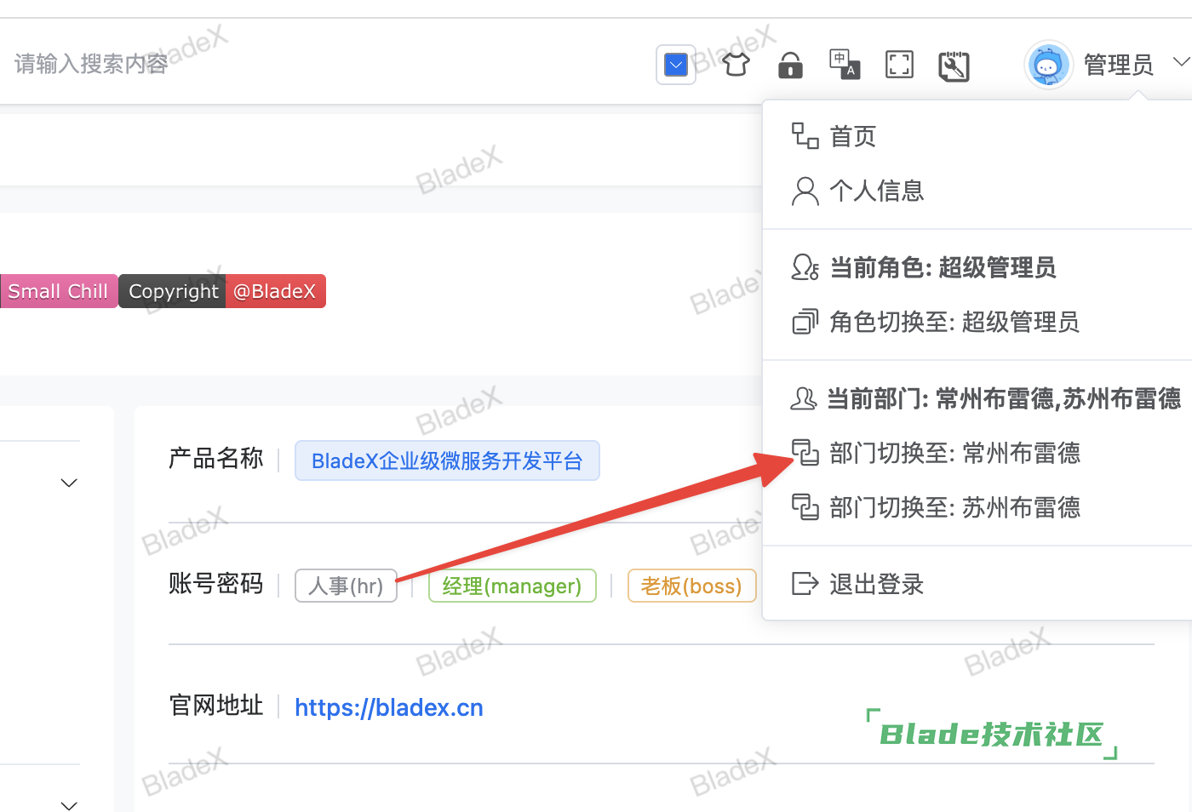Click the admin avatar image
Viewport: 1192px width, 812px height.
(x=1048, y=65)
